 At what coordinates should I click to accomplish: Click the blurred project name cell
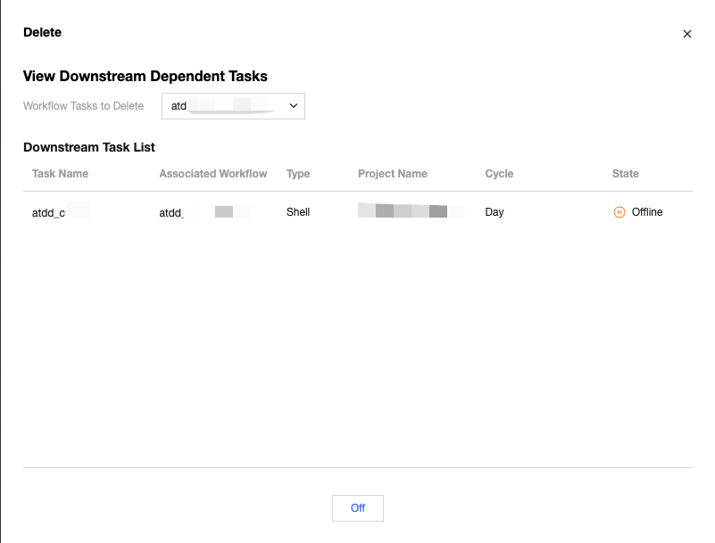click(x=411, y=212)
